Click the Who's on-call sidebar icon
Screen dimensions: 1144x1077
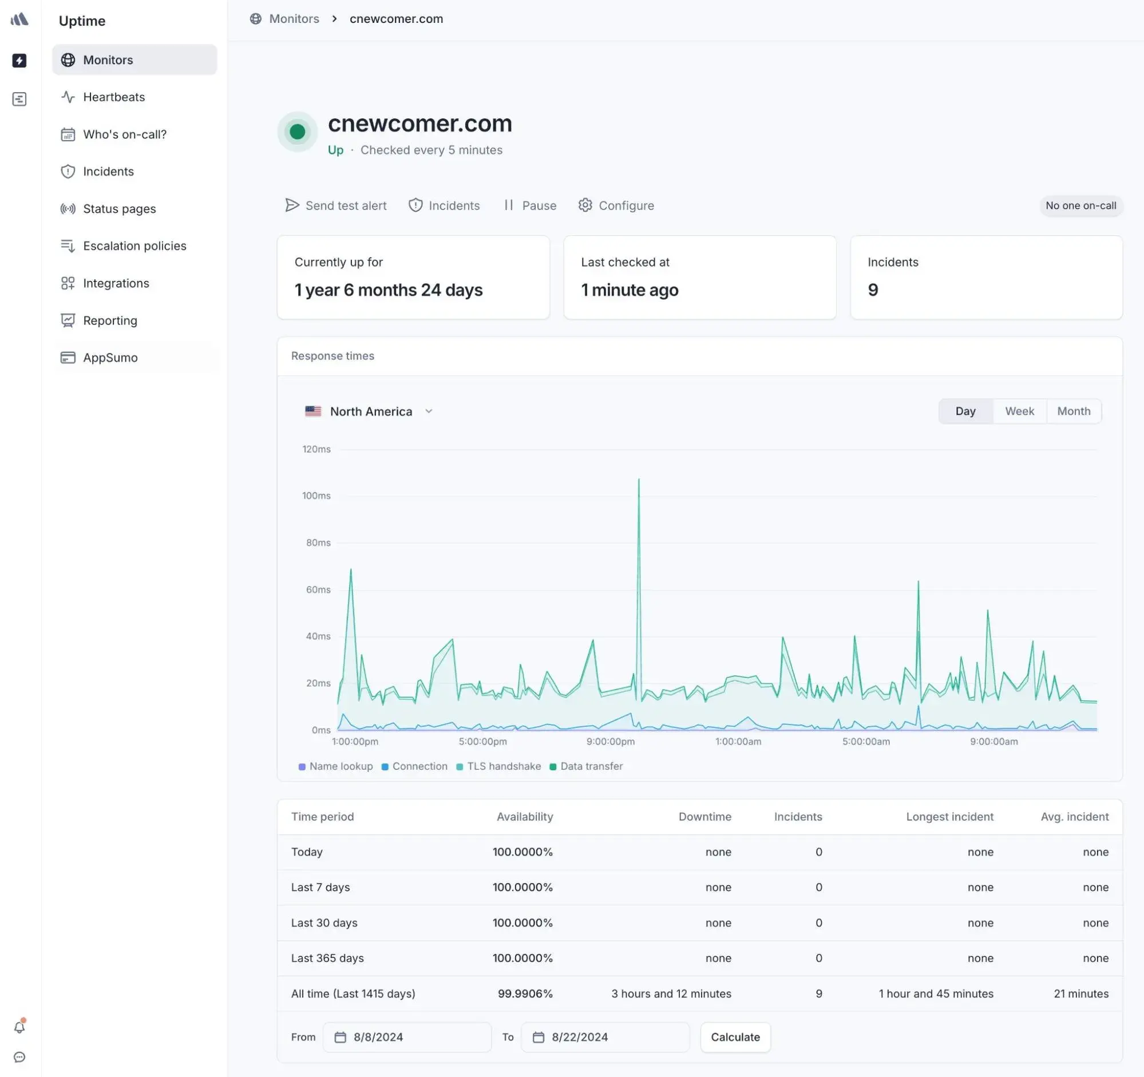69,133
